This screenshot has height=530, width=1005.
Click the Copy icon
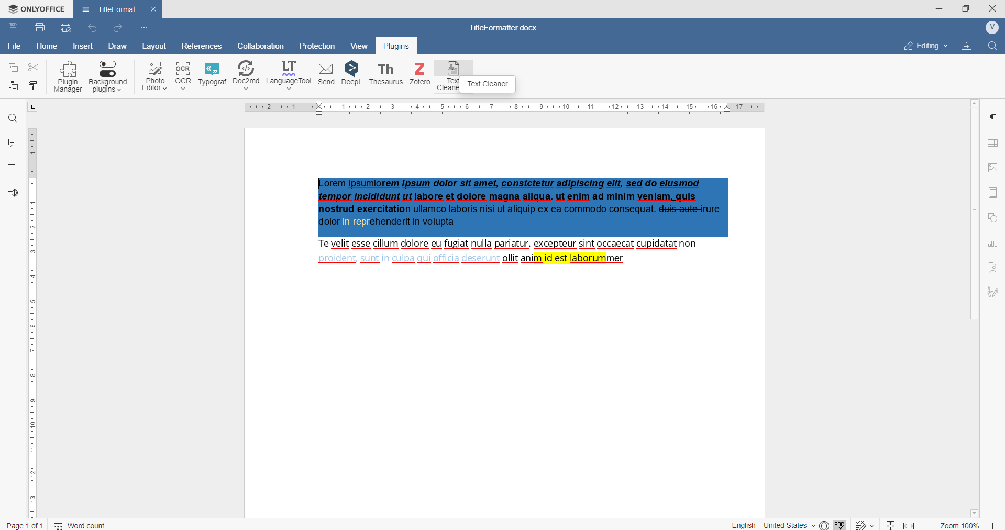pyautogui.click(x=14, y=68)
